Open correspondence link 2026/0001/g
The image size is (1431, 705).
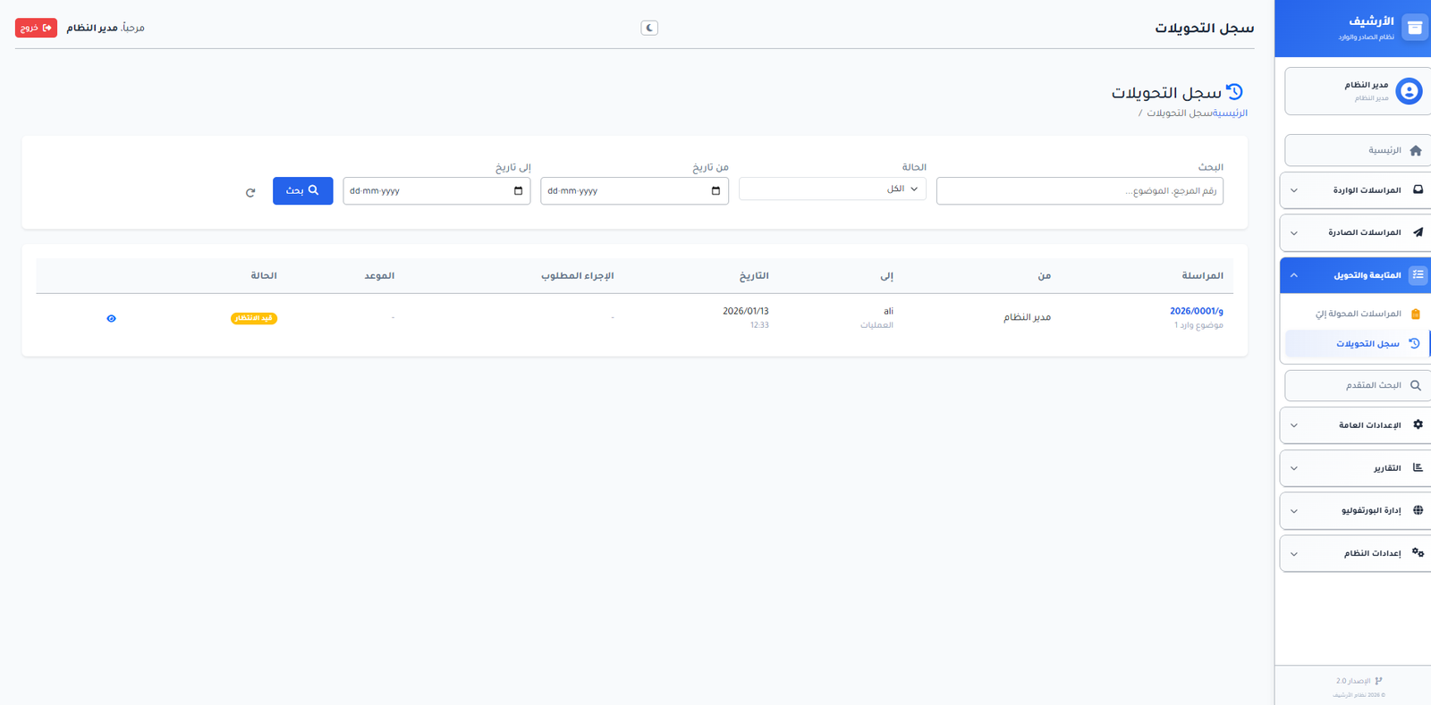(x=1196, y=311)
